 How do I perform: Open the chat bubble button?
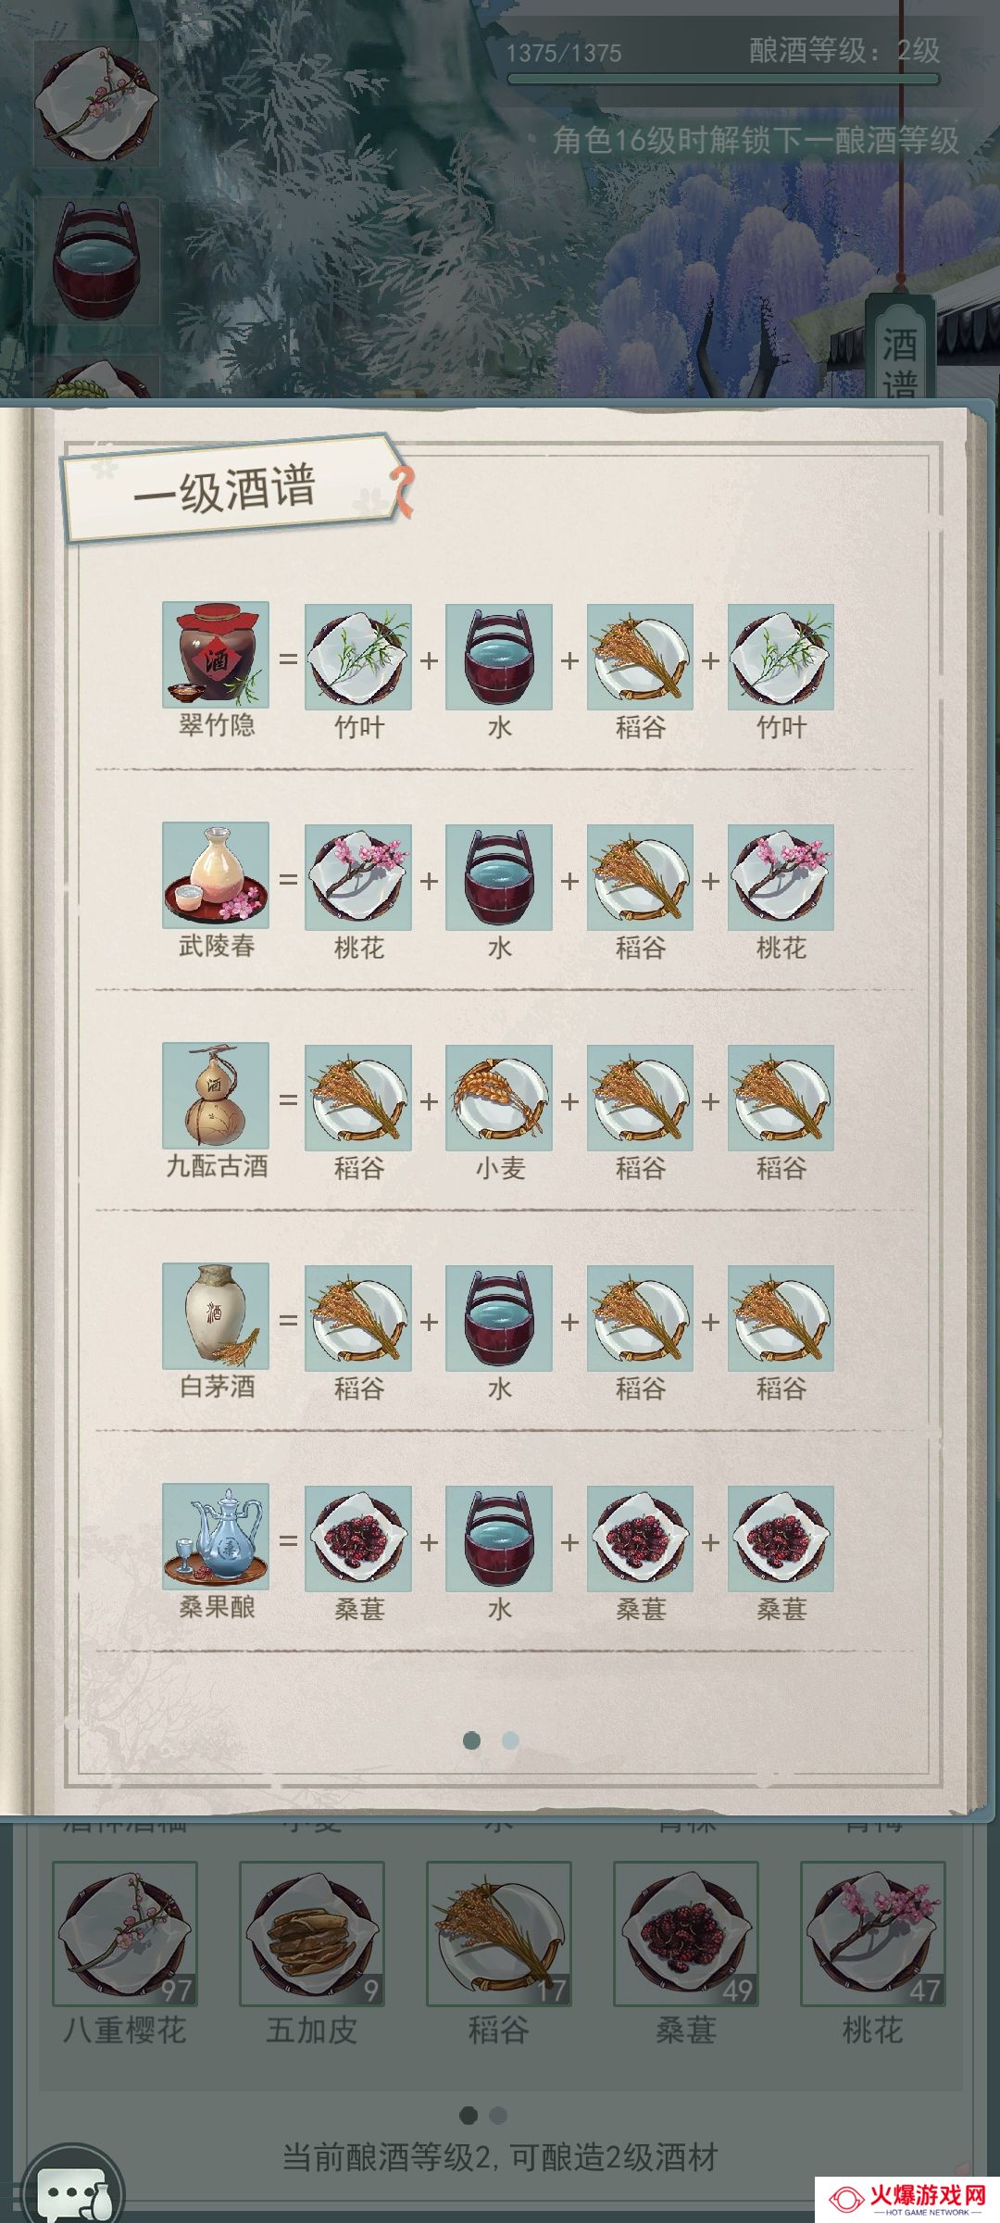[x=74, y=2191]
